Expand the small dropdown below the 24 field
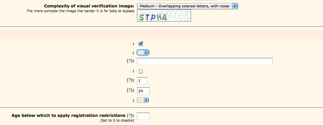323x125 pixels. point(143,100)
